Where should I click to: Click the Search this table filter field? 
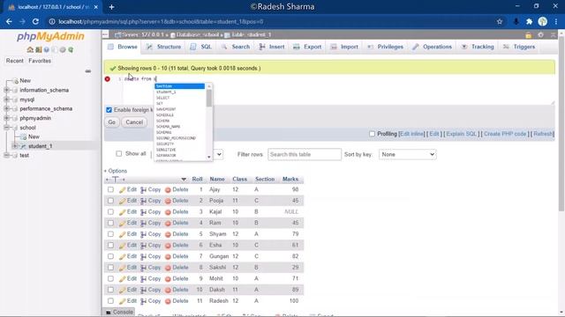[305, 155]
